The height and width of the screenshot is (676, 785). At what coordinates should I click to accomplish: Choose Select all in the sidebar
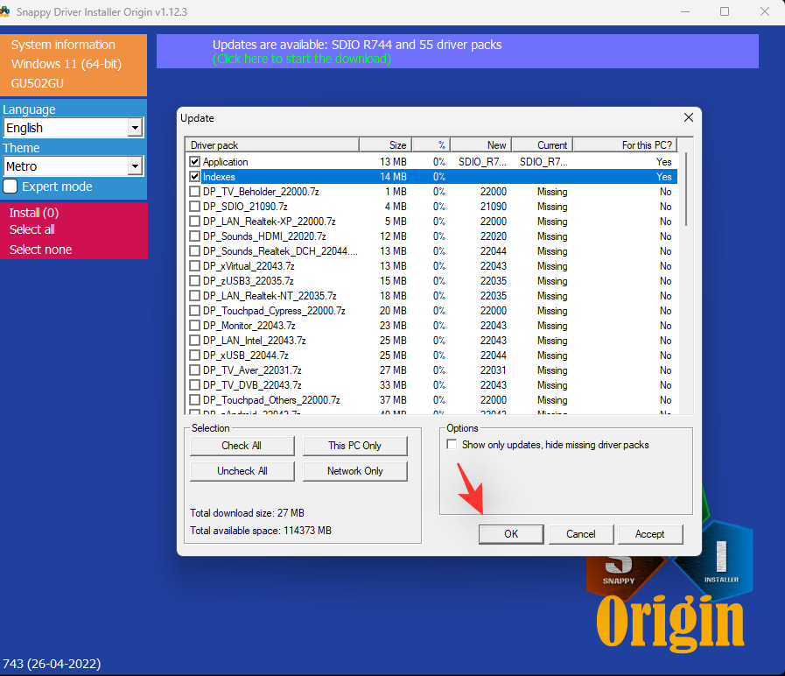[35, 231]
